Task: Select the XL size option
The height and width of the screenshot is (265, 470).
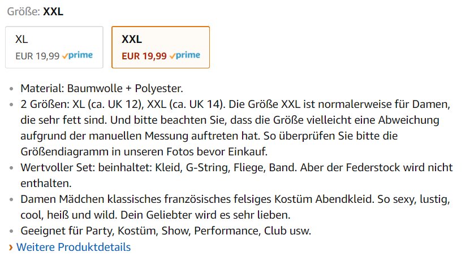Action: click(54, 47)
